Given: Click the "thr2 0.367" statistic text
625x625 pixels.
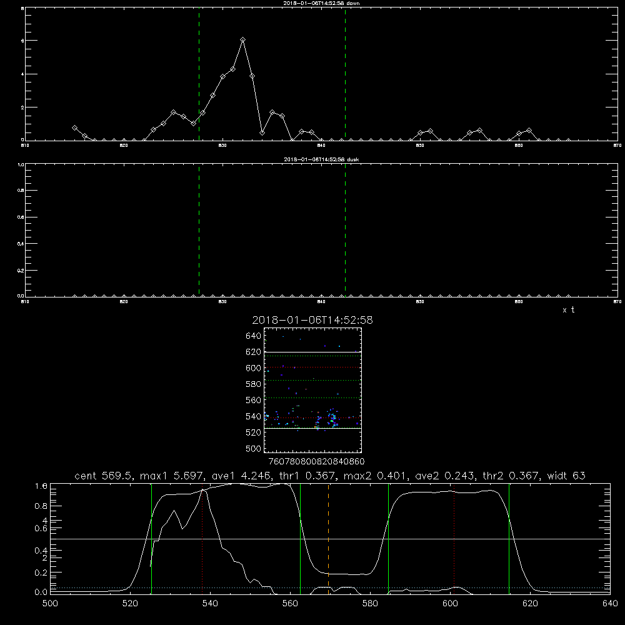Looking at the screenshot, I should point(511,476).
